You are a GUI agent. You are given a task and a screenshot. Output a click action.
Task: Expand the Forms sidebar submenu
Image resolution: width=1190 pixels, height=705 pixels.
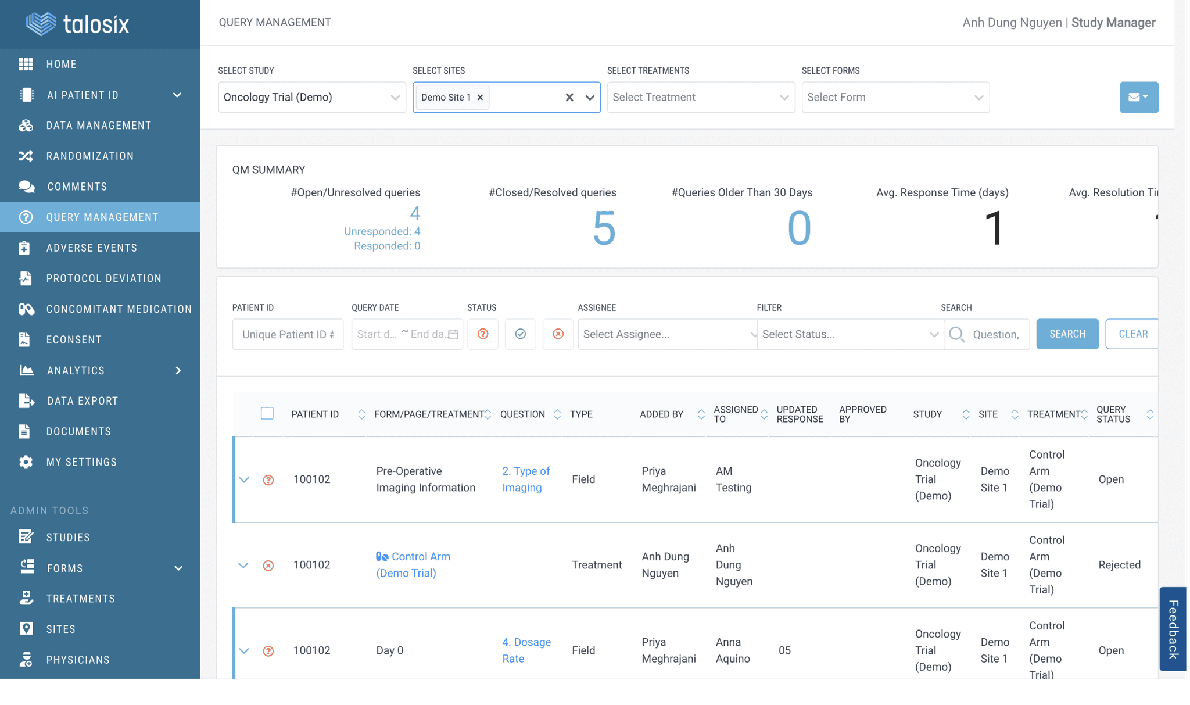tap(178, 568)
